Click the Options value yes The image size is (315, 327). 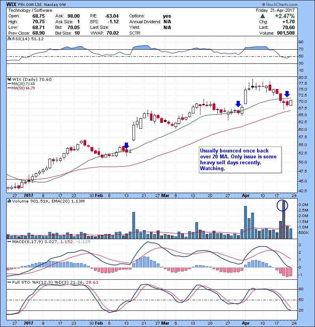pyautogui.click(x=167, y=16)
